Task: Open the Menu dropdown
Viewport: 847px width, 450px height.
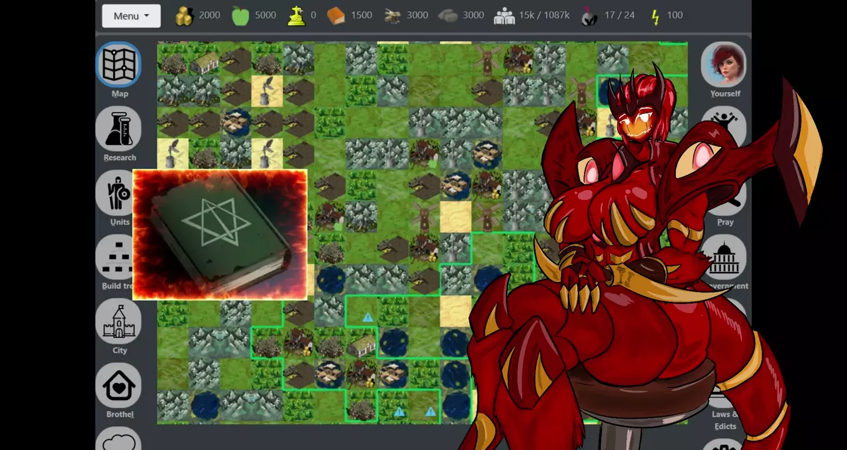Action: coord(131,16)
